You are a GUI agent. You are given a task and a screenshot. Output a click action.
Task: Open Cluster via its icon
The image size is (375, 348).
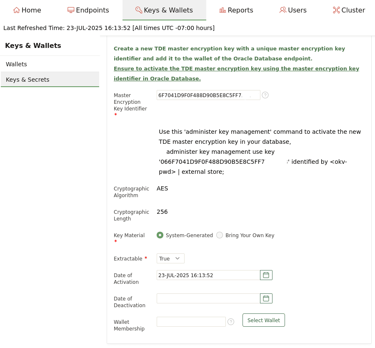(336, 10)
